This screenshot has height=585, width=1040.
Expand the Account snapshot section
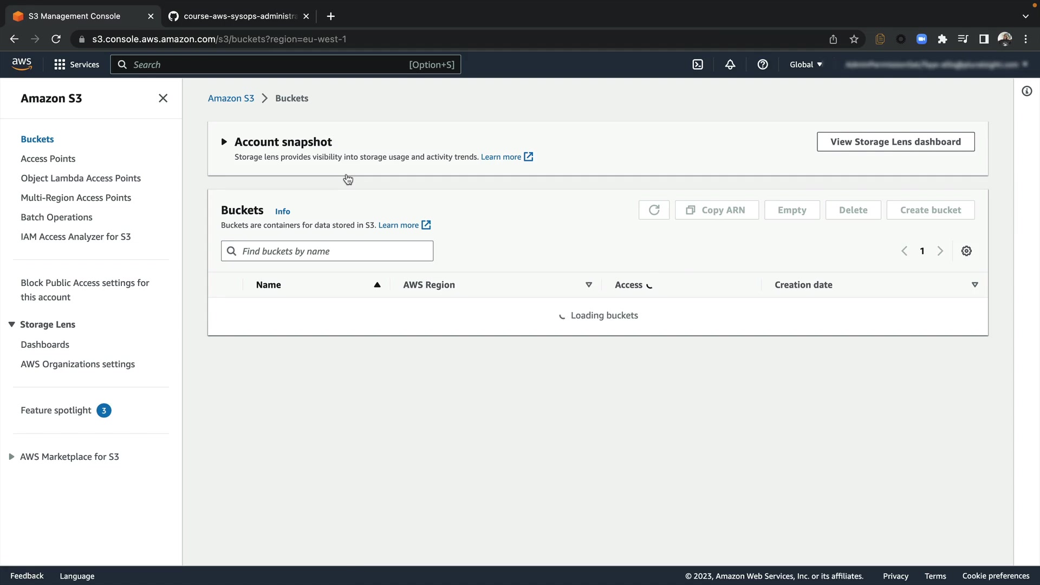click(224, 142)
